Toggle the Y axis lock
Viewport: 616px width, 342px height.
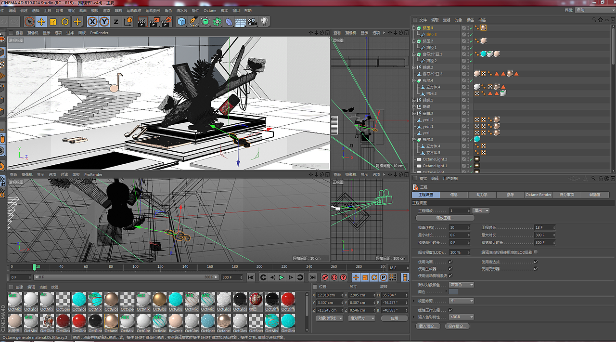[x=104, y=22]
